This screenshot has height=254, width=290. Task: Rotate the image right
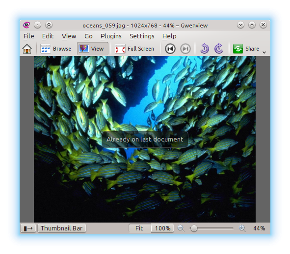(x=219, y=49)
